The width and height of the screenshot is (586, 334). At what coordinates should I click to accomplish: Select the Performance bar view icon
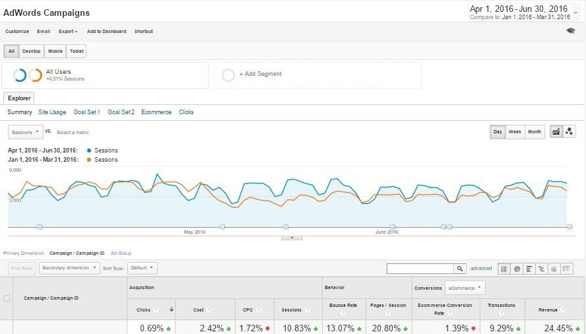coord(529,269)
